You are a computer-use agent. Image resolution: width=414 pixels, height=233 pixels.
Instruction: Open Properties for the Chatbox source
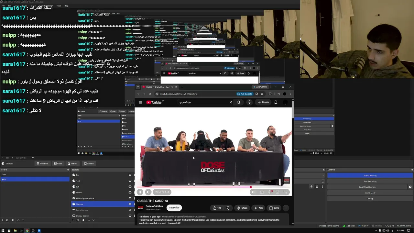[42, 163]
